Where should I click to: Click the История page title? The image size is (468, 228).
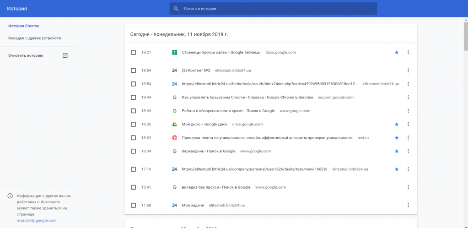(17, 9)
